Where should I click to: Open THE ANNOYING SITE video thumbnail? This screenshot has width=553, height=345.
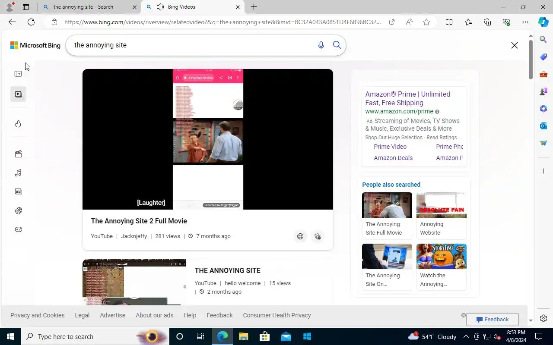[x=134, y=282]
